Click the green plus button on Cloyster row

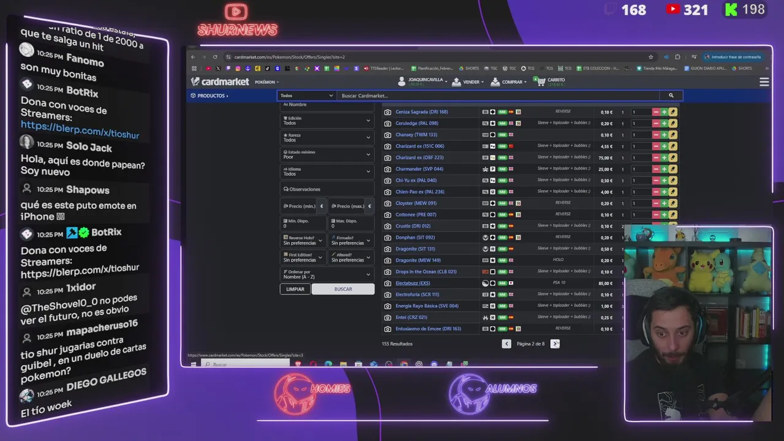[664, 203]
